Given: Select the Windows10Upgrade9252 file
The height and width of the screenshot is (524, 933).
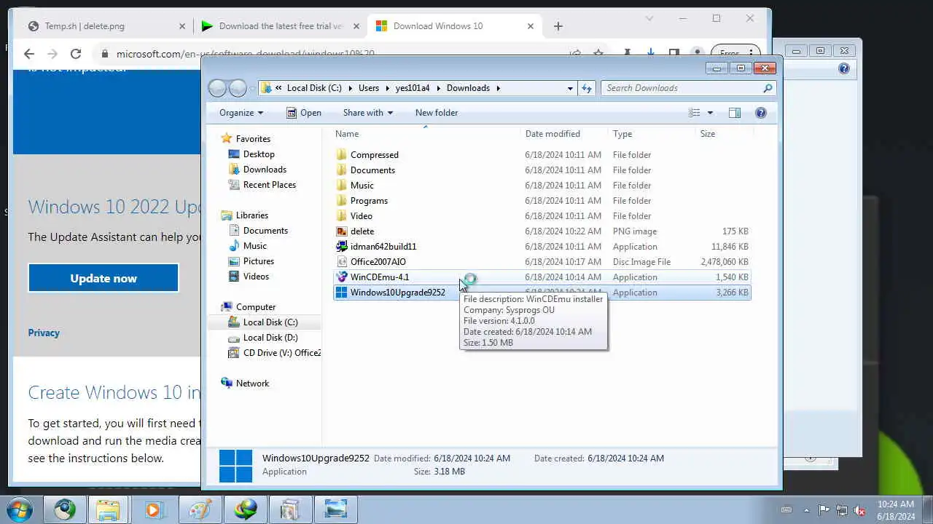Looking at the screenshot, I should pyautogui.click(x=397, y=293).
